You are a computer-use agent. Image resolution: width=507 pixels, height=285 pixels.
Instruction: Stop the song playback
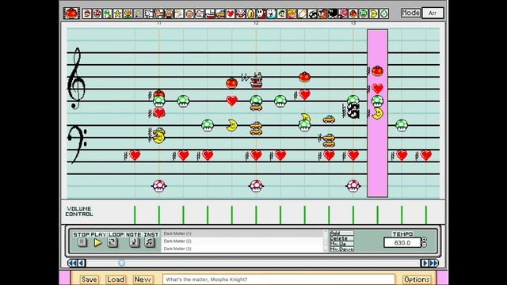[x=82, y=242]
